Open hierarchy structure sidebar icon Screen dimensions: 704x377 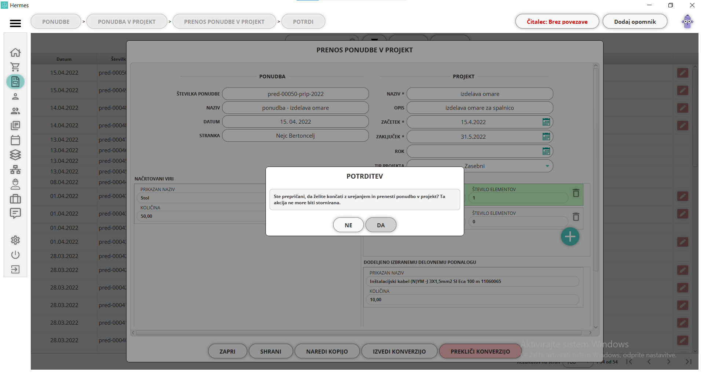(x=15, y=169)
